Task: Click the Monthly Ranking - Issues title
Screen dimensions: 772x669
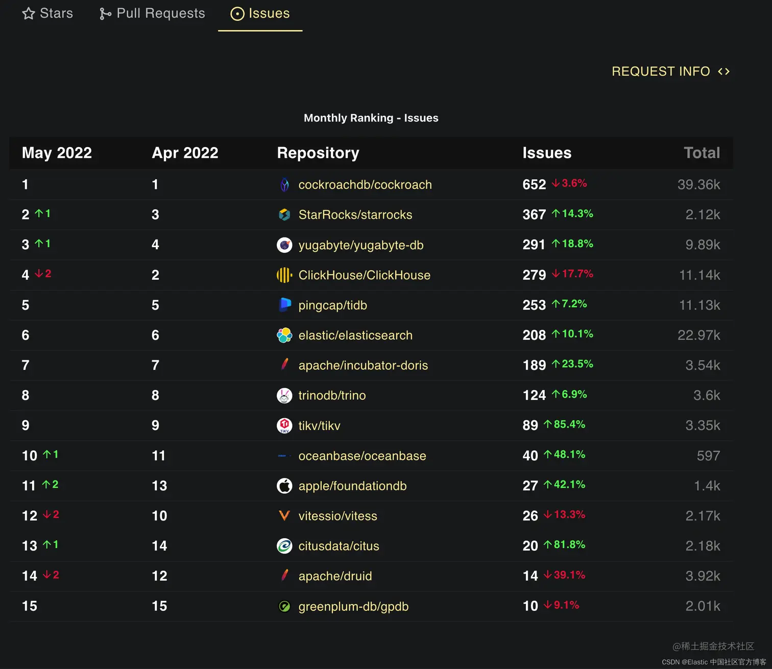Action: [x=371, y=118]
